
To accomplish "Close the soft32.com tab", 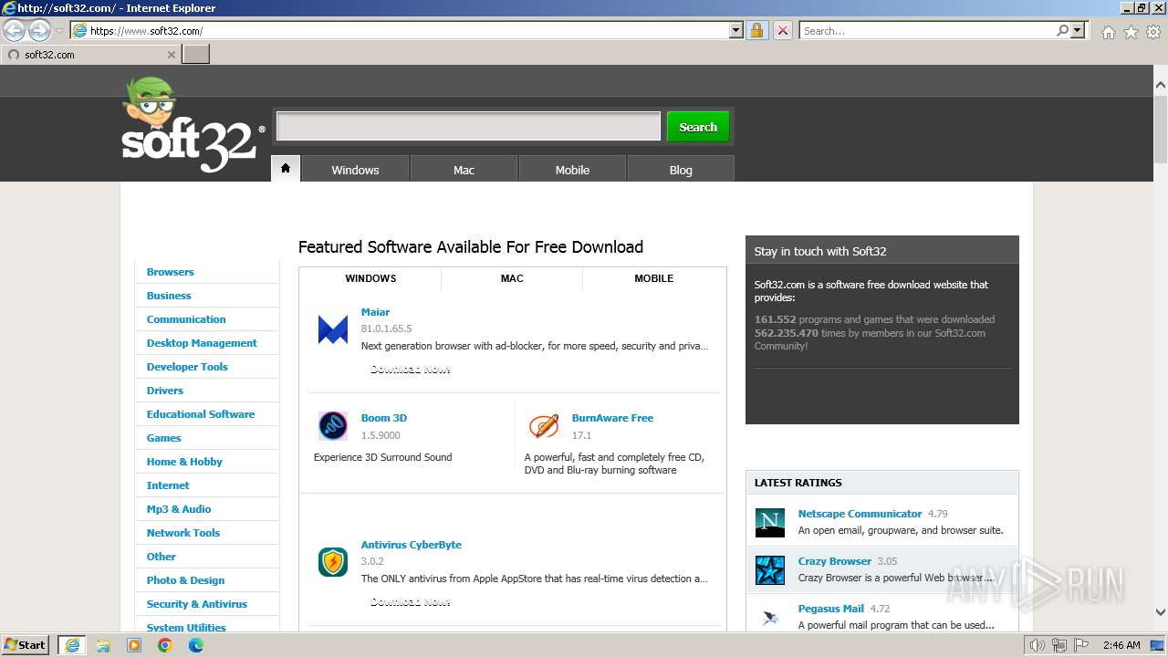I will point(171,55).
